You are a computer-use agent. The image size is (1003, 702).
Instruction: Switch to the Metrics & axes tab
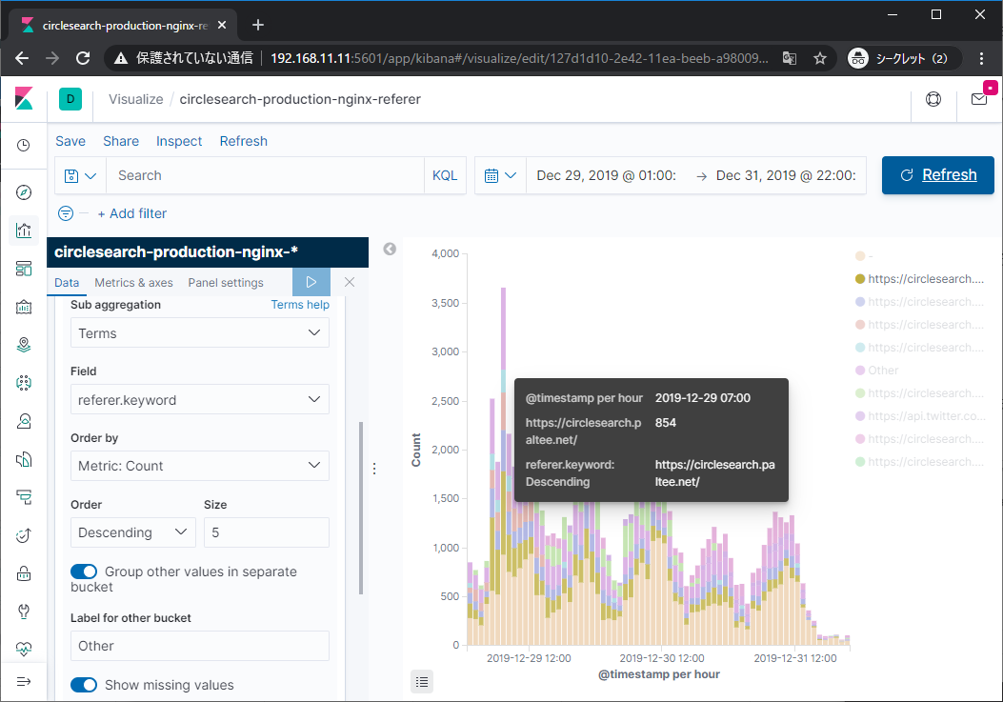[x=133, y=283]
